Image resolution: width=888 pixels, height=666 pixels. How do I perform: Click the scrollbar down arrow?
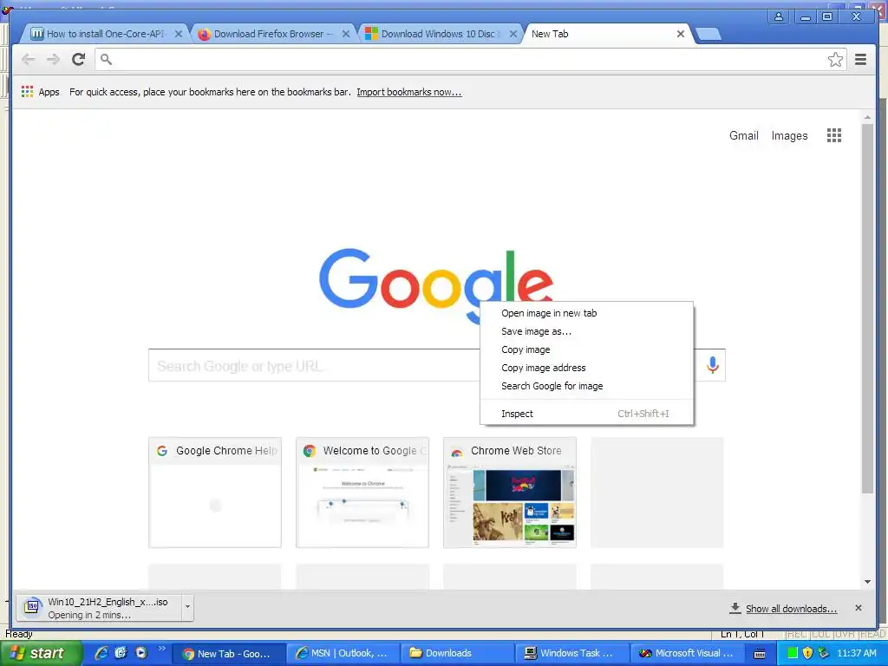coord(867,582)
